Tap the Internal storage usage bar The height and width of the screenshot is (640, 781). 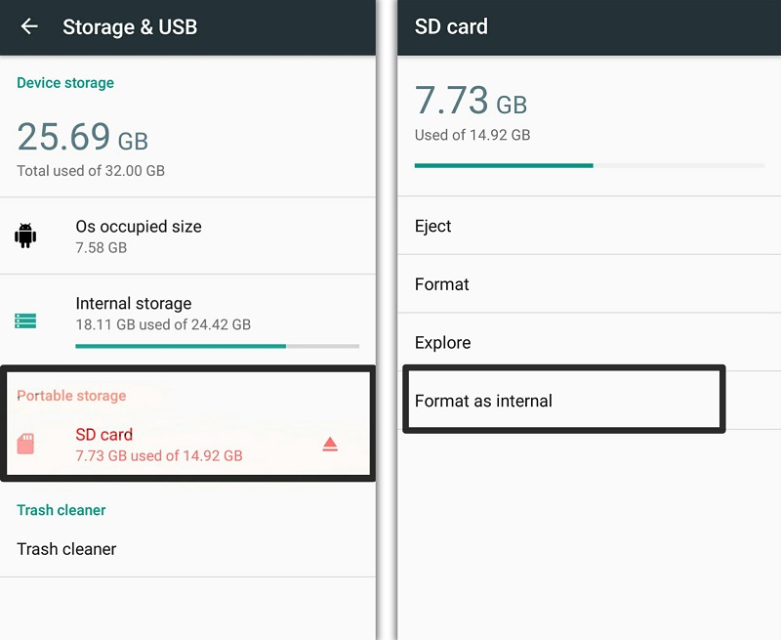pyautogui.click(x=217, y=346)
